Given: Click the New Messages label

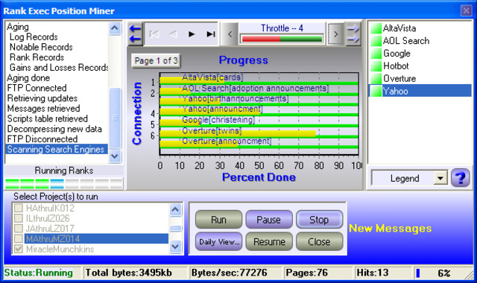Looking at the screenshot, I should pyautogui.click(x=391, y=228).
